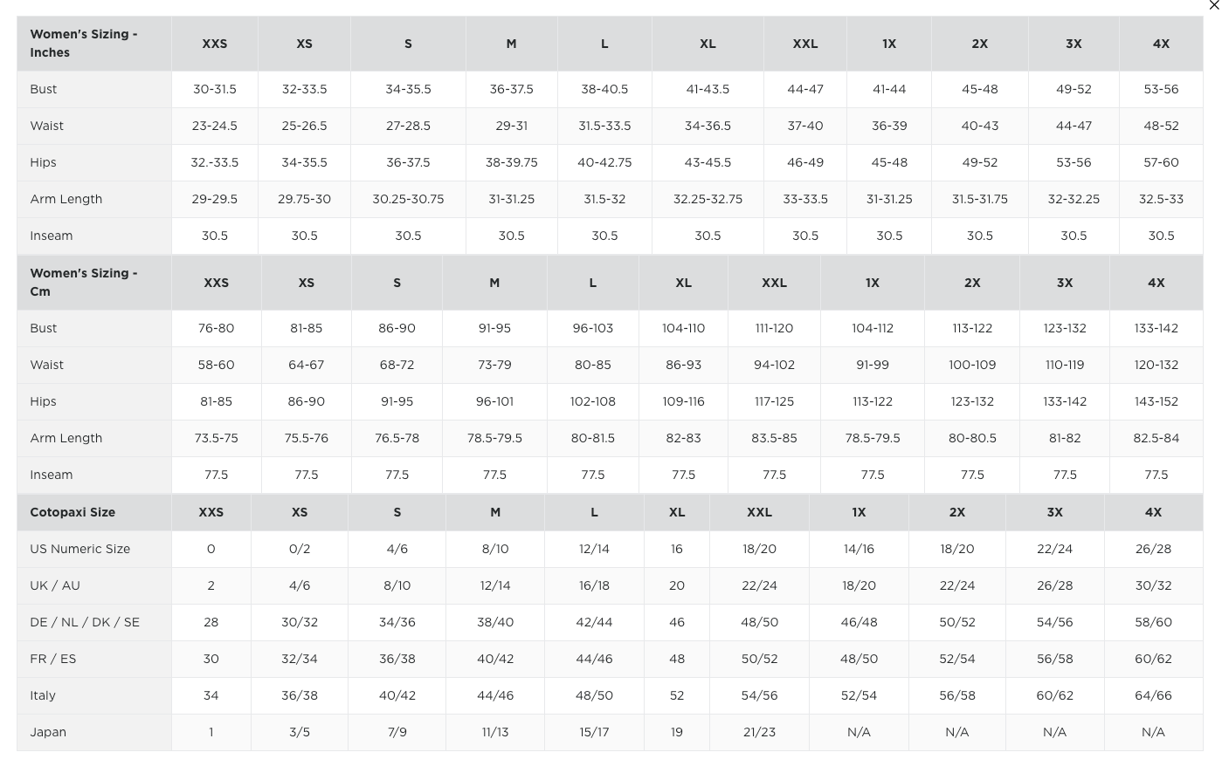Select the 7/9 Japan size cell
This screenshot has height=766, width=1222.
pyautogui.click(x=397, y=732)
